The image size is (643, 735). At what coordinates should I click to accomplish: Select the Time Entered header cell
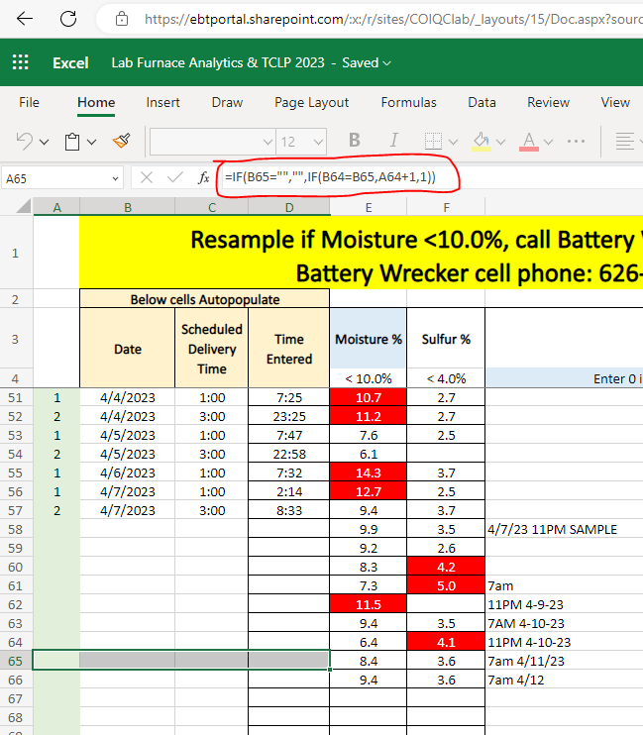[289, 349]
